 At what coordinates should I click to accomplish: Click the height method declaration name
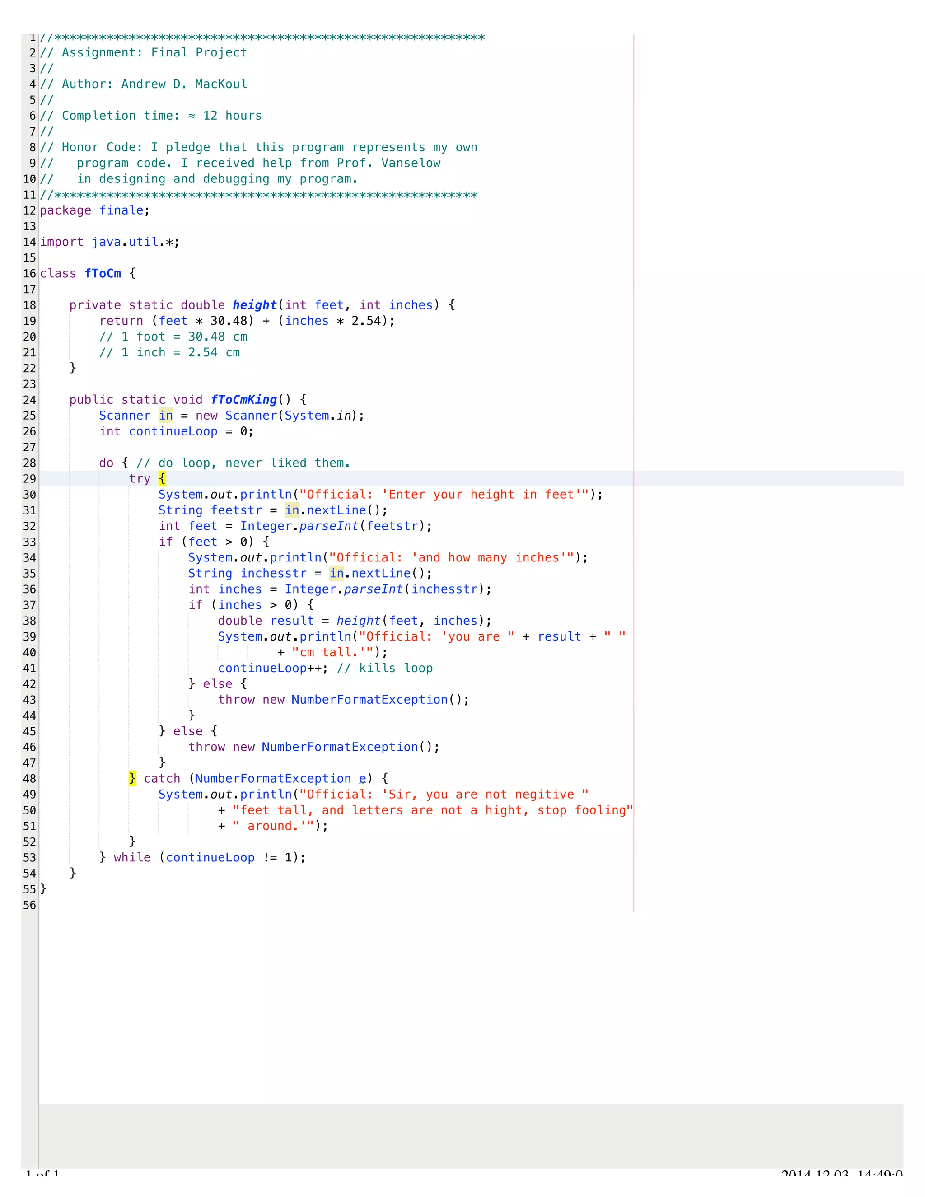pos(255,305)
